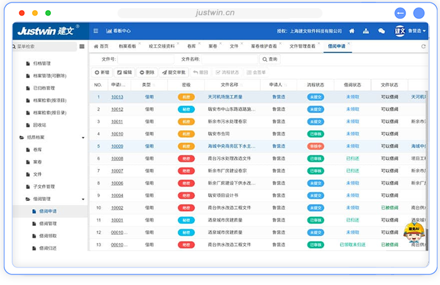Open the 鲁贤浩 user dropdown

tap(417, 31)
